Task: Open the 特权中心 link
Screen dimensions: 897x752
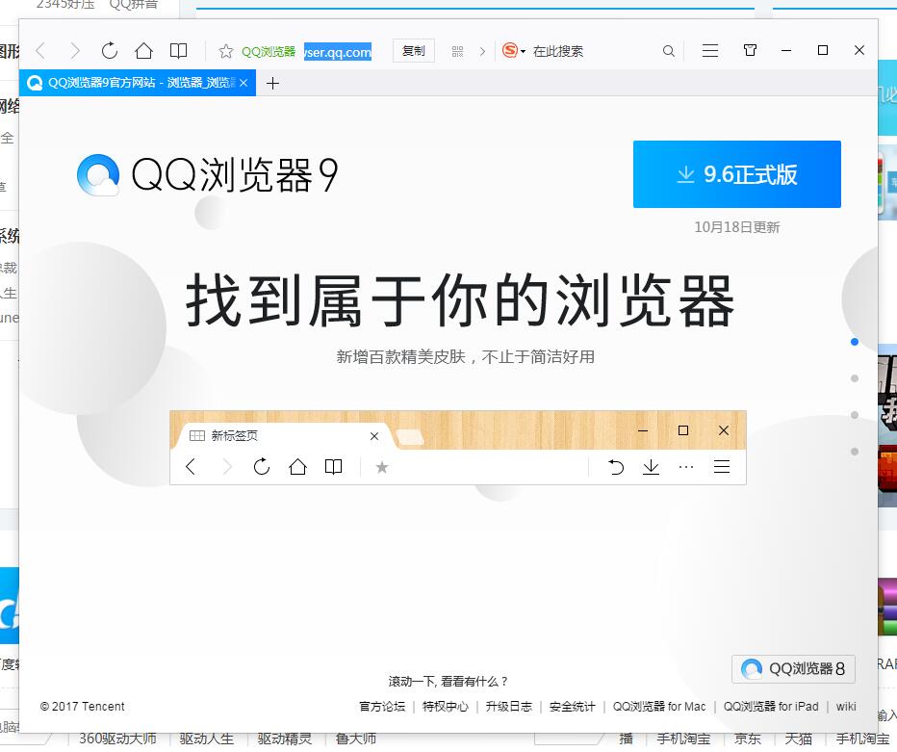Action: click(445, 706)
